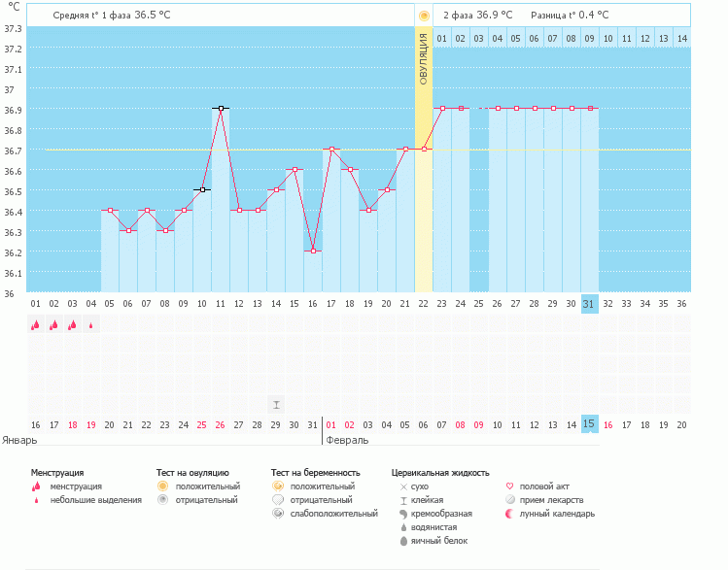Click the red date '26' in January

[x=220, y=425]
